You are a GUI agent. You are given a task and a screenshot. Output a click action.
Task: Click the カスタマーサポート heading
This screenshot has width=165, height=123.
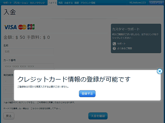[x=126, y=29]
